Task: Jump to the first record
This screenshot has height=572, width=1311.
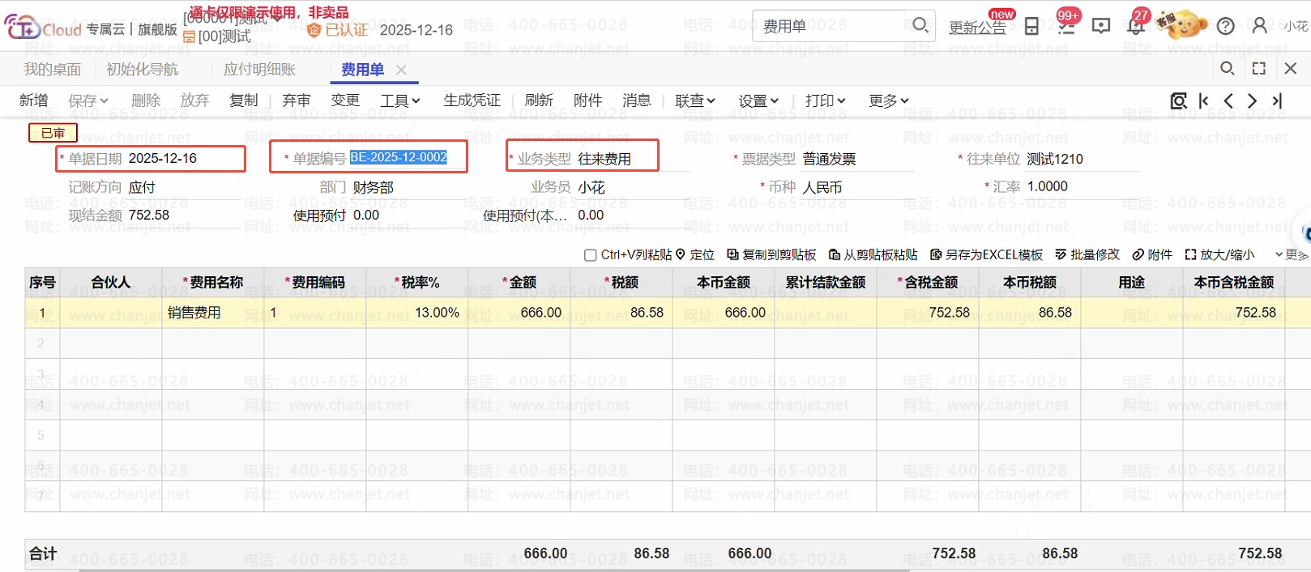Action: [x=1204, y=100]
